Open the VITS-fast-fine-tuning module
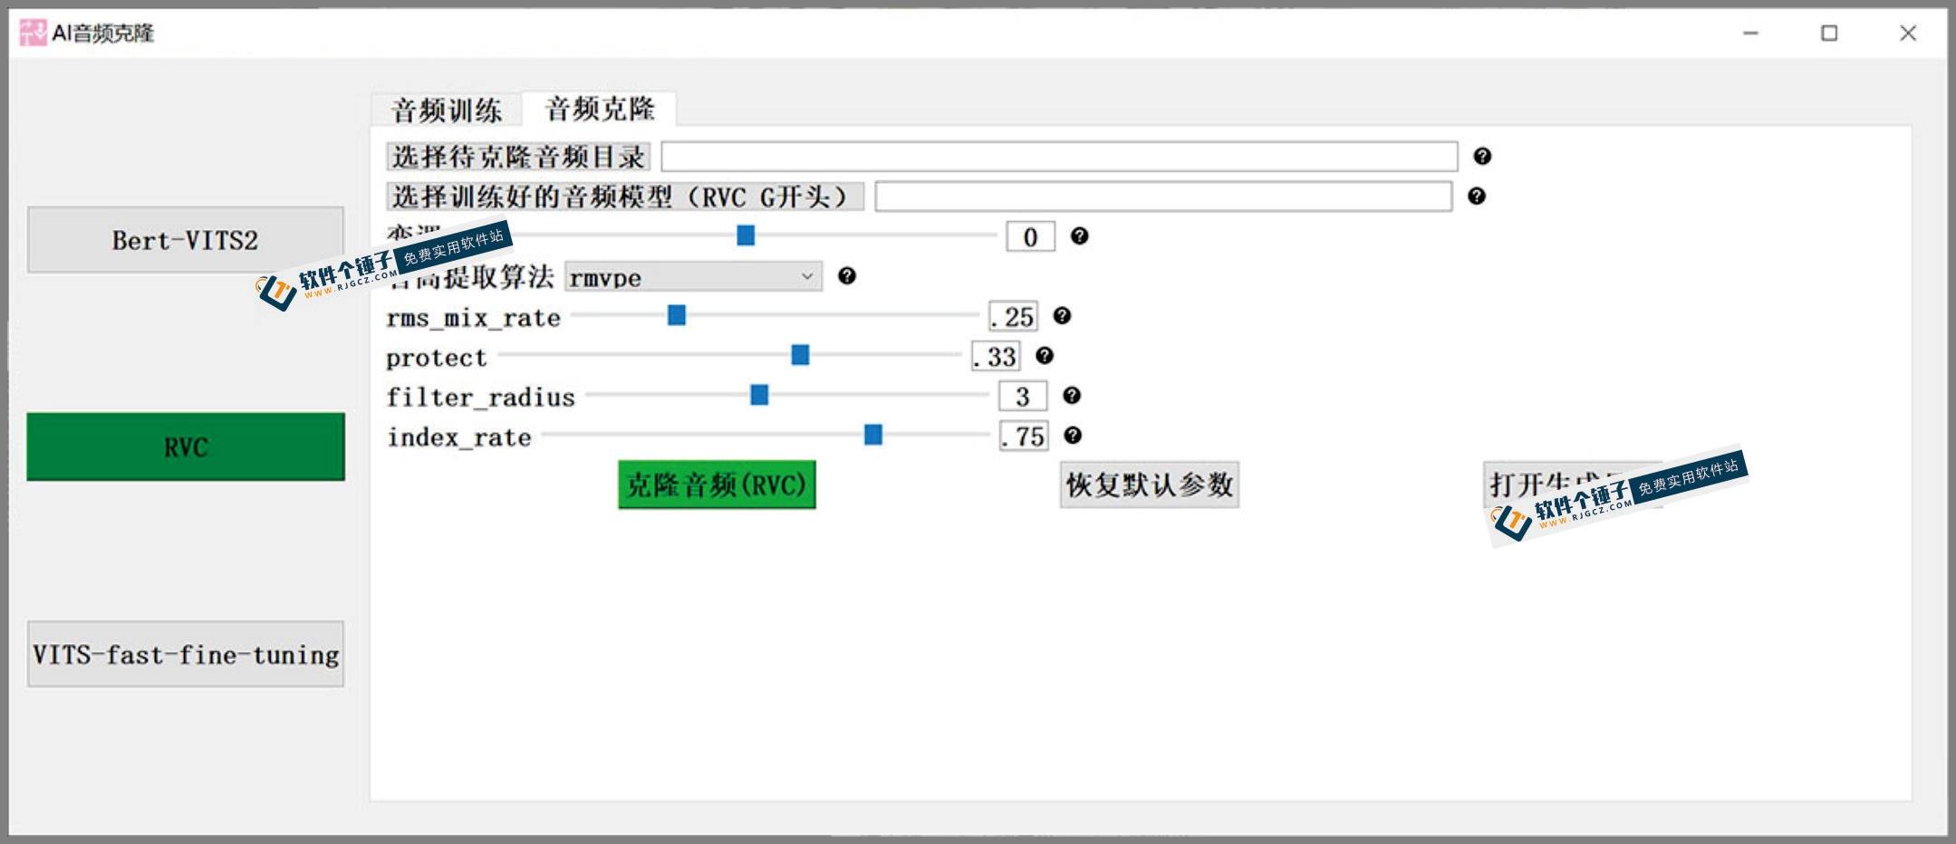This screenshot has height=844, width=1956. [x=186, y=654]
